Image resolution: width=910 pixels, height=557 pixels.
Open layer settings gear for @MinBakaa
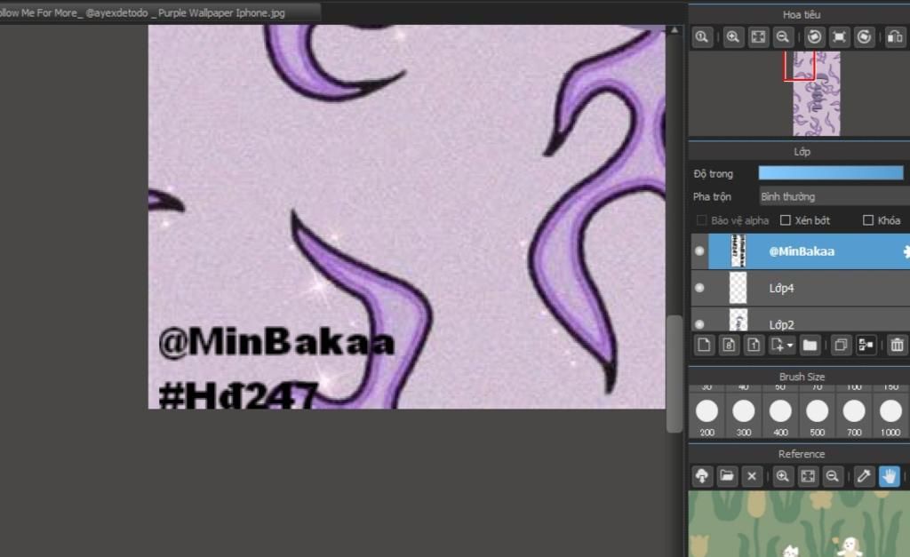906,251
